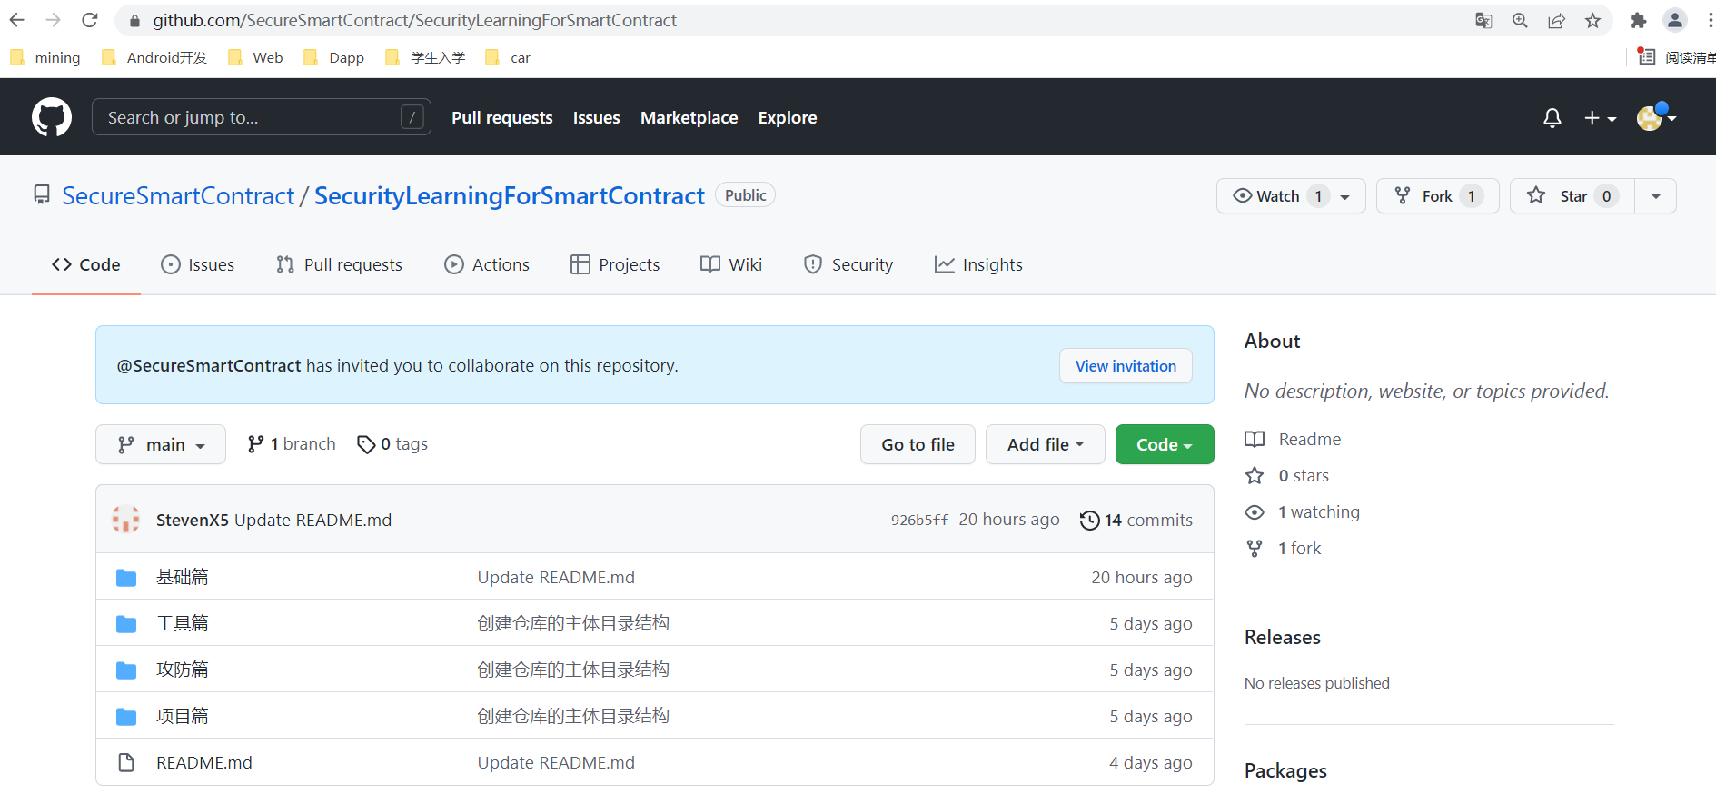Bookmark this page with the star icon

[x=1592, y=20]
